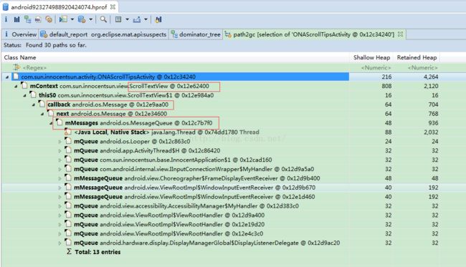Collapse the mContext ScrollTextView node
Screen dimensions: 466x267
[x=16, y=87]
